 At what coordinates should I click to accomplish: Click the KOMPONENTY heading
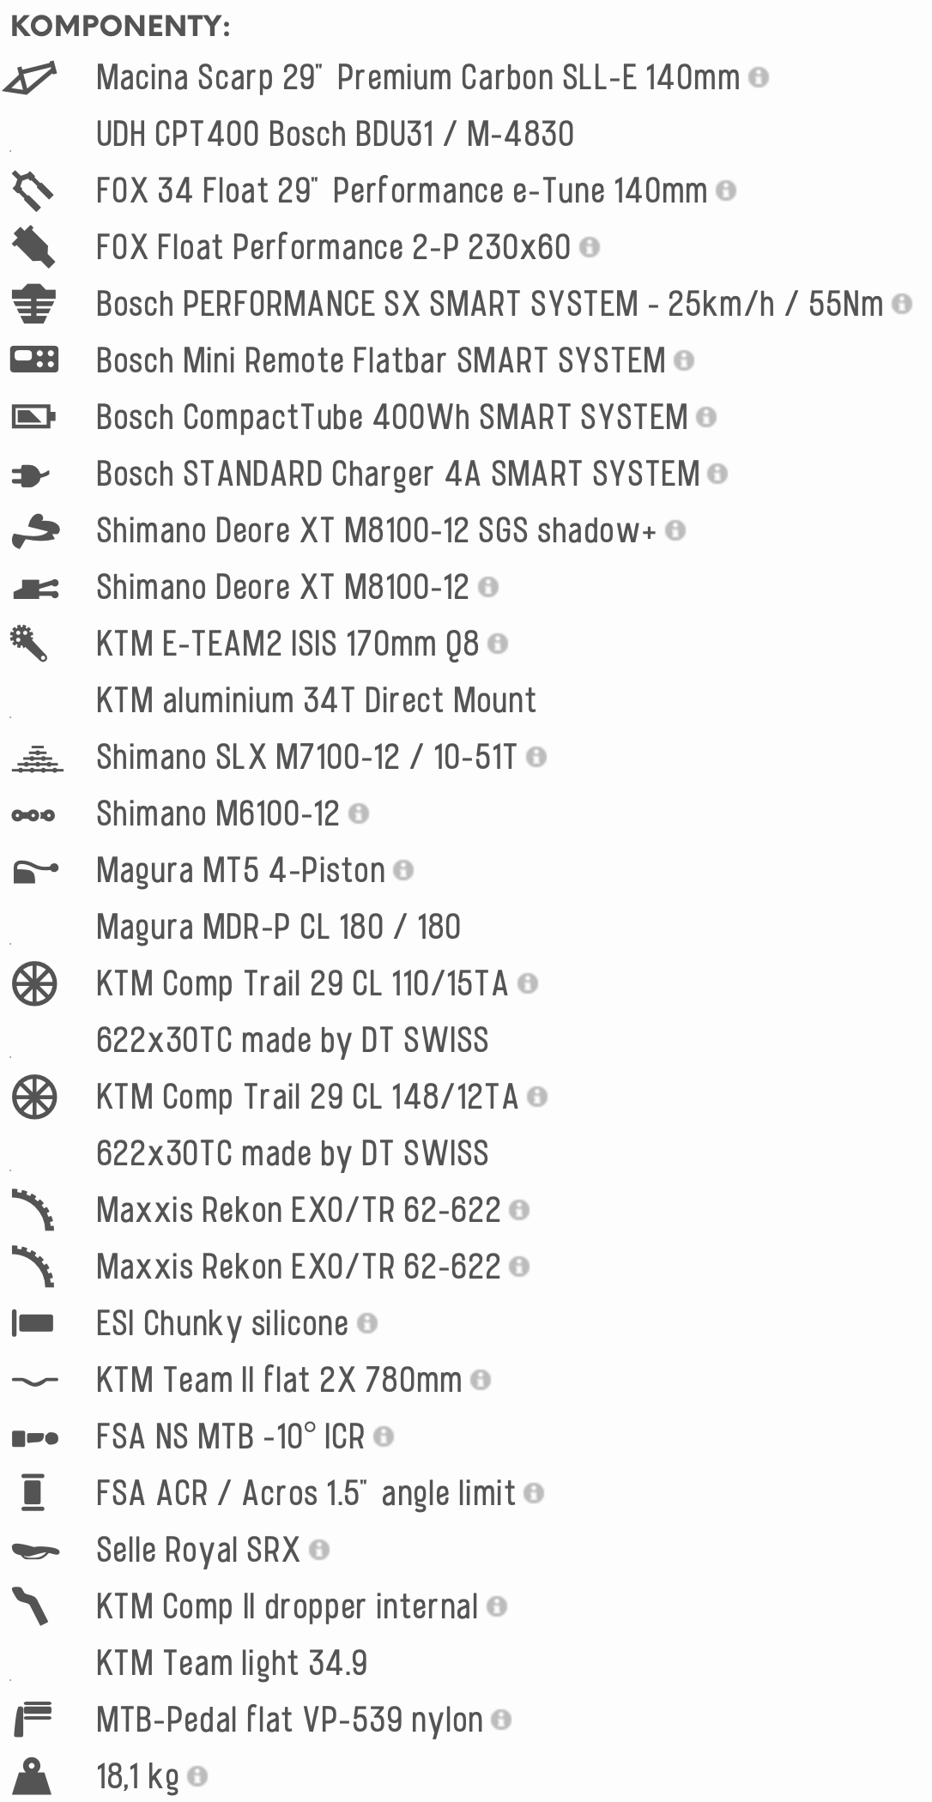click(120, 27)
